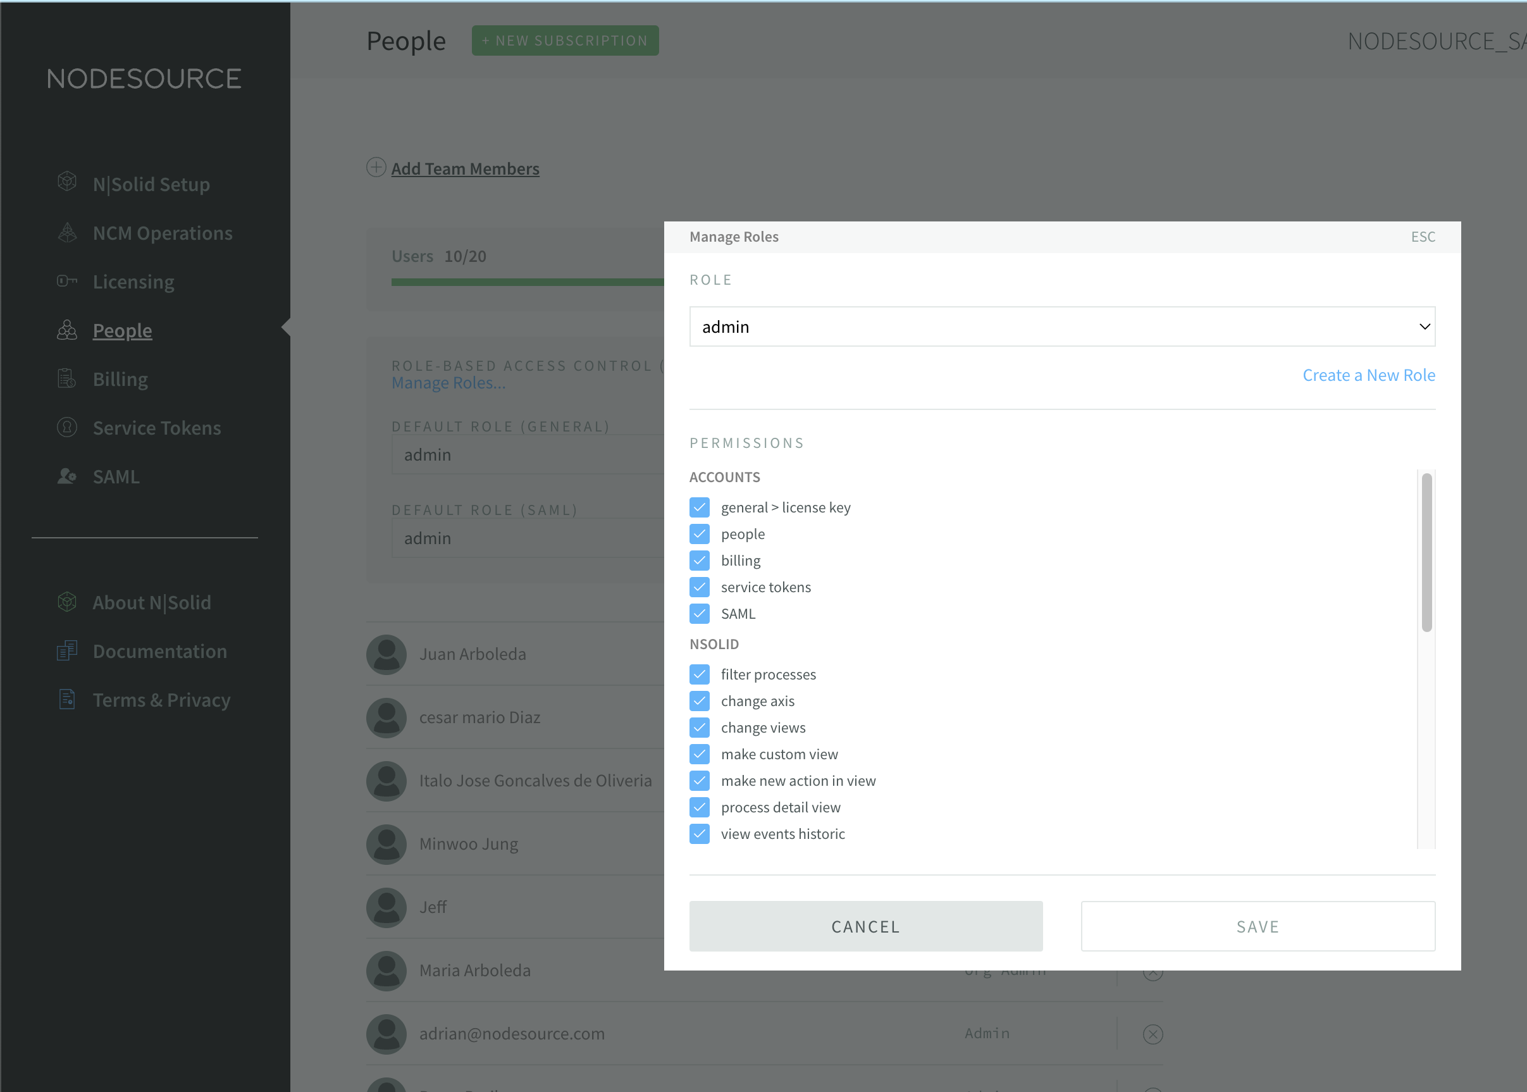This screenshot has width=1527, height=1092.
Task: Disable the filter processes permission
Action: (699, 674)
